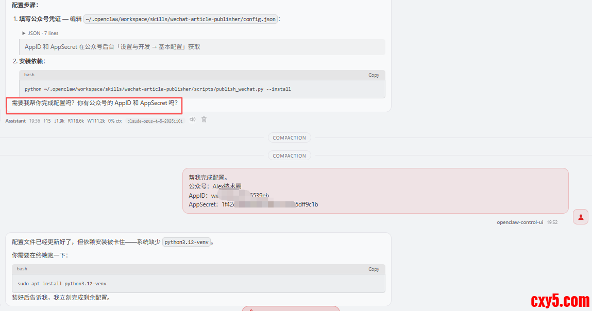Select the 0% ctx indicator

(115, 121)
